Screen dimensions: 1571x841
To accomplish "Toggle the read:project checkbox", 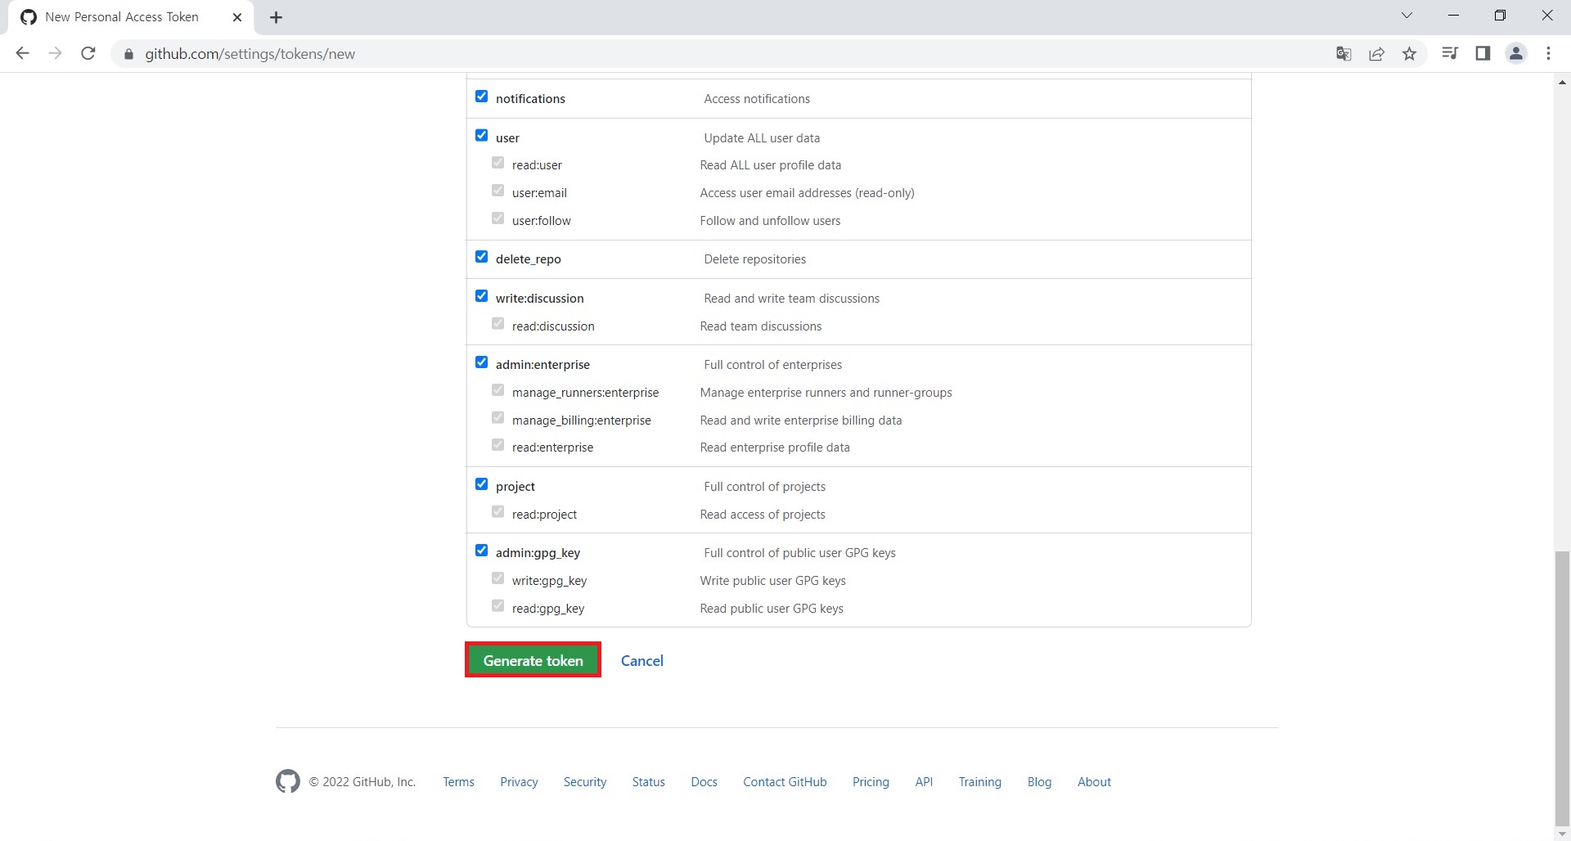I will pos(498,512).
